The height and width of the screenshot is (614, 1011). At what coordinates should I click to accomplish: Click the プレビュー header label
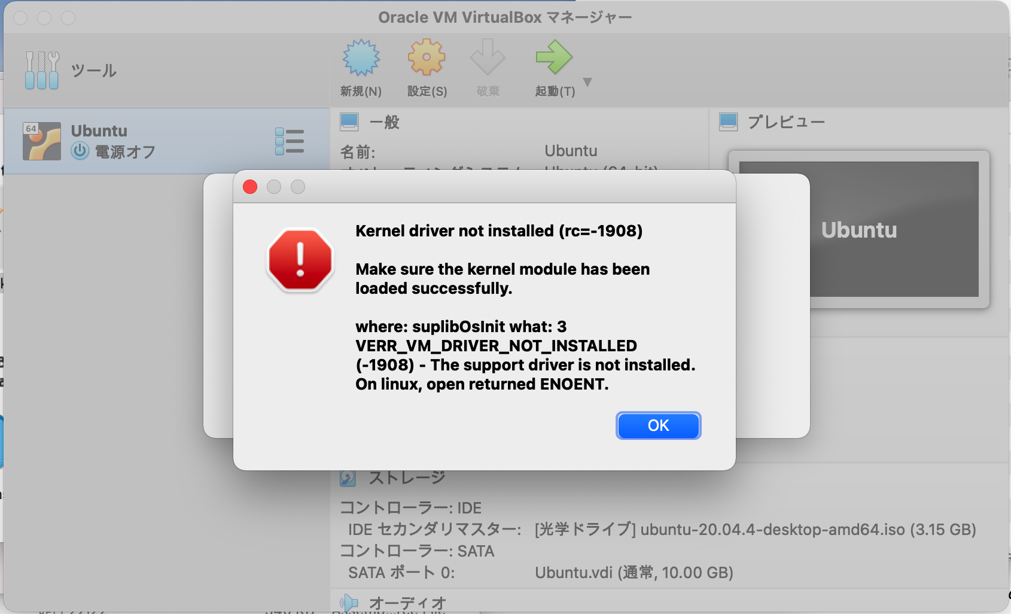(x=786, y=122)
